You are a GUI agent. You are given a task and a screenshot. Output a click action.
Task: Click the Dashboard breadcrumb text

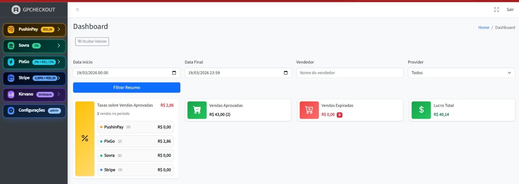pyautogui.click(x=505, y=27)
